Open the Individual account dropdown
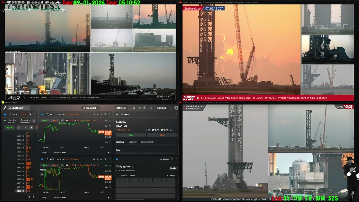The image size is (359, 202). point(164,108)
